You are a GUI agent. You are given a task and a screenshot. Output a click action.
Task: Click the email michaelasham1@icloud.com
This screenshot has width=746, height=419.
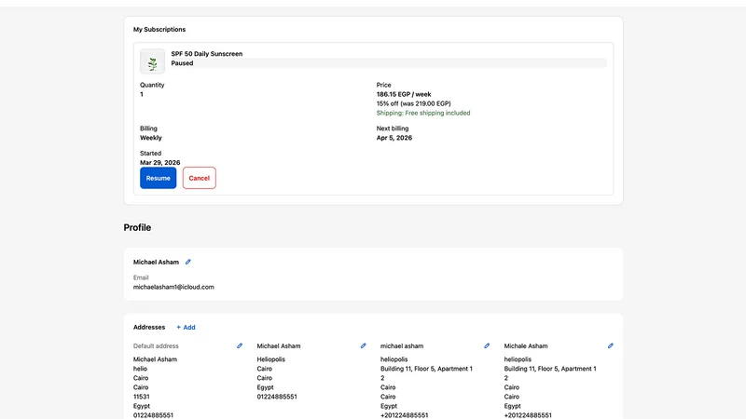pyautogui.click(x=173, y=287)
